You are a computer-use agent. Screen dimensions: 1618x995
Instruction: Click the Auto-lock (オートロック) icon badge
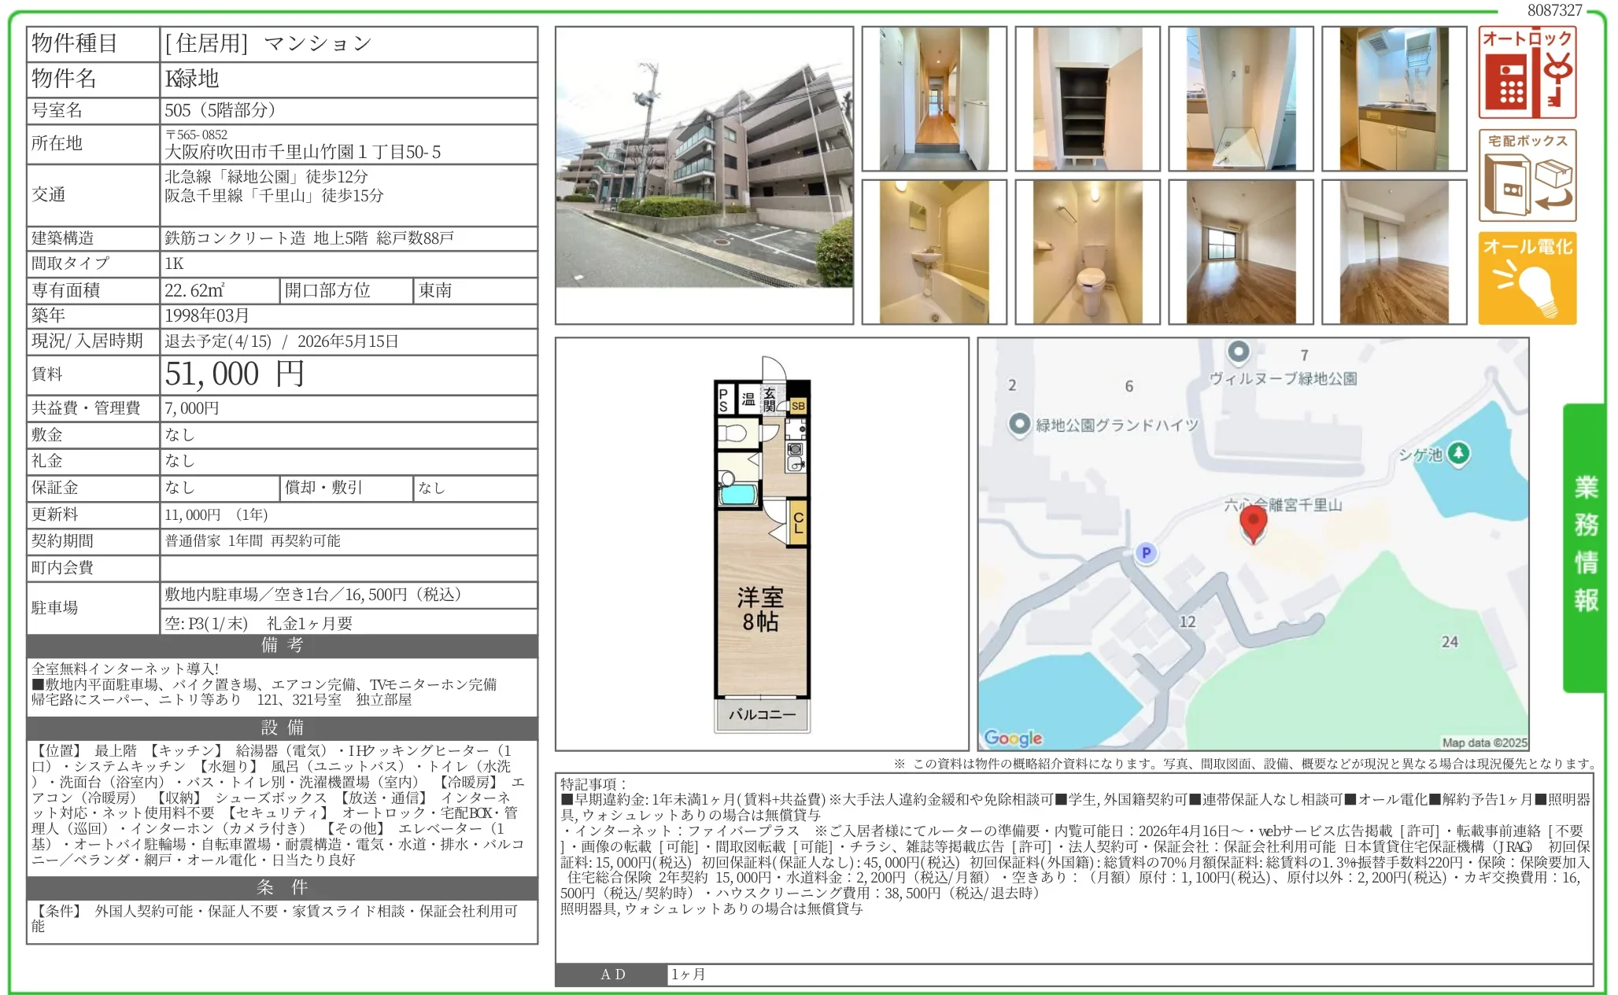point(1527,72)
